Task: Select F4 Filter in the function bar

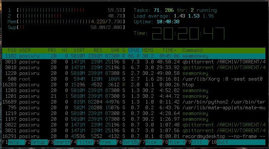Action: pyautogui.click(x=82, y=142)
